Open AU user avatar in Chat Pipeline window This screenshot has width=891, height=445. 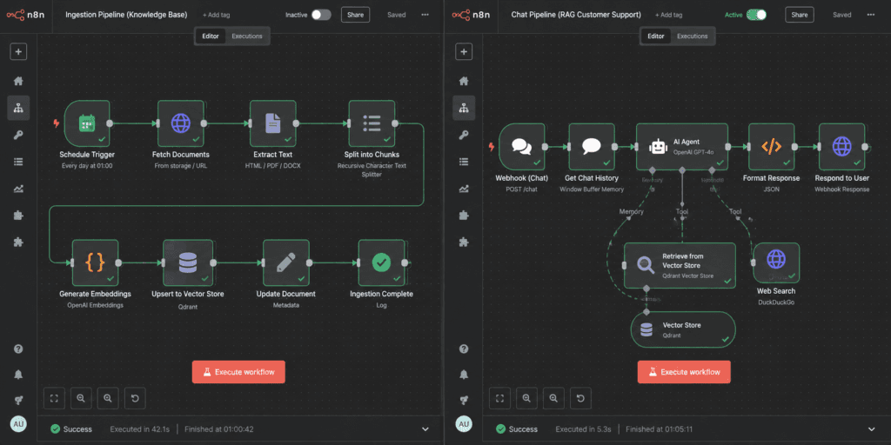(464, 424)
